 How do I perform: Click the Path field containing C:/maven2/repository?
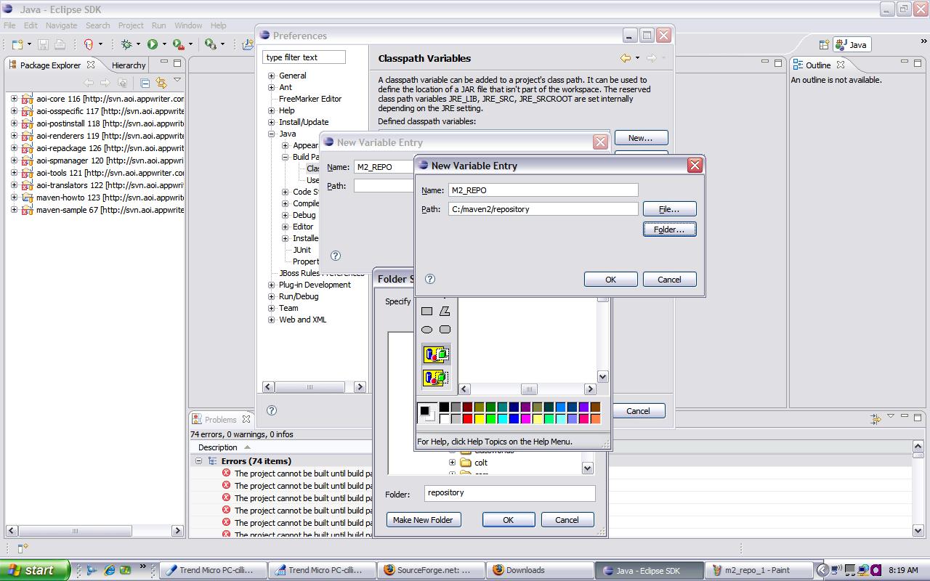(543, 209)
